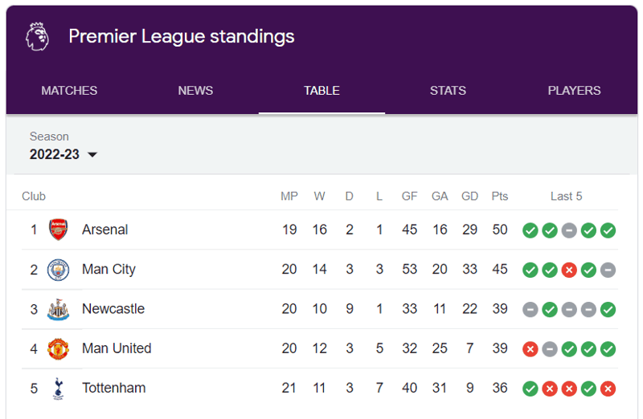Click the Pts column header
The width and height of the screenshot is (643, 419).
coord(500,196)
